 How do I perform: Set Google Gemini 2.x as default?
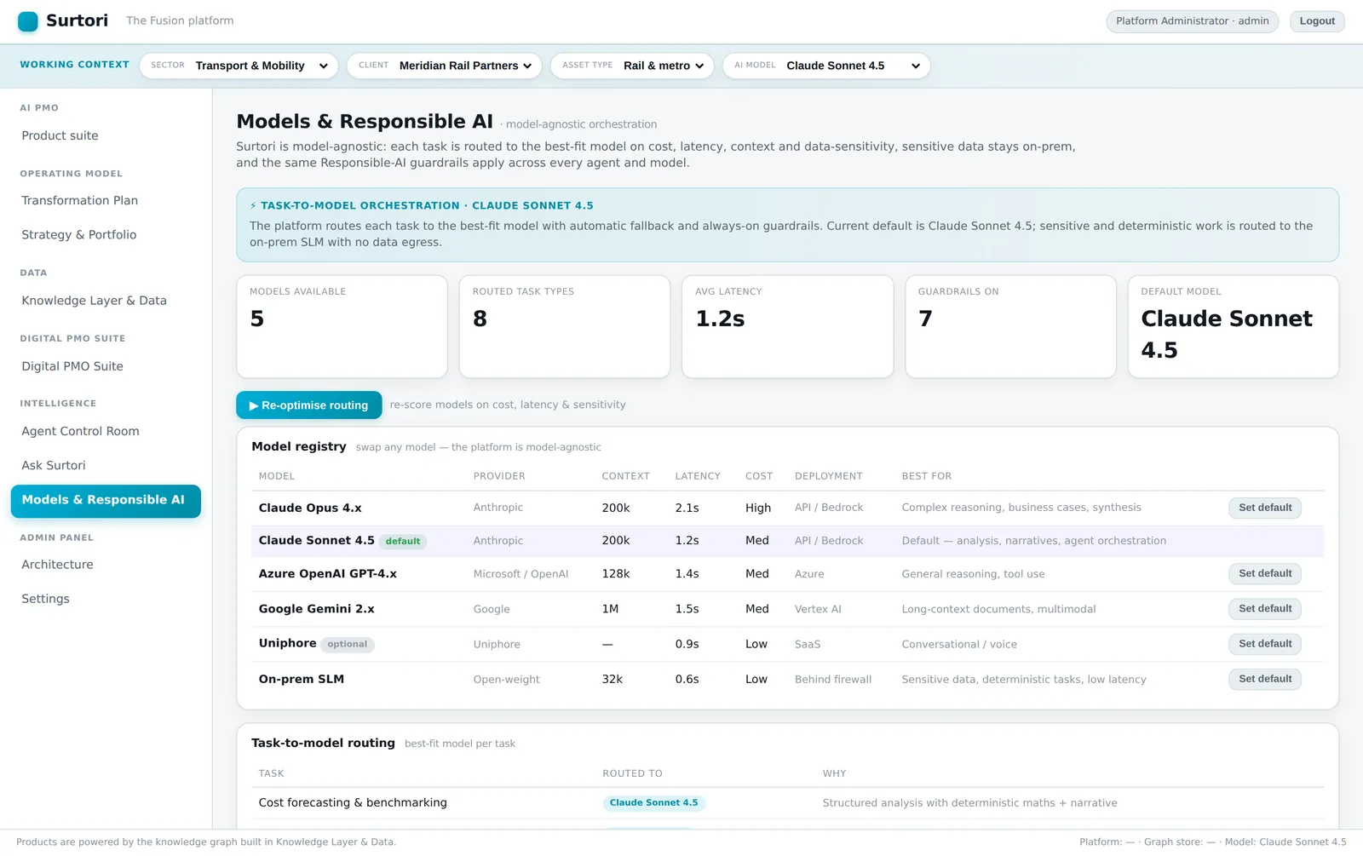[1264, 609]
